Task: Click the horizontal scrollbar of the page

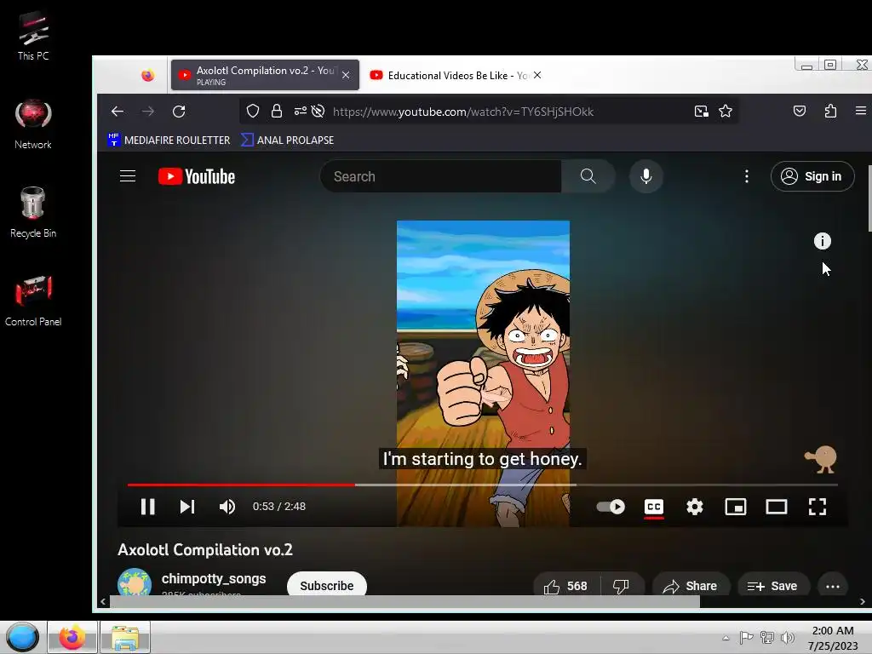Action: tap(404, 601)
